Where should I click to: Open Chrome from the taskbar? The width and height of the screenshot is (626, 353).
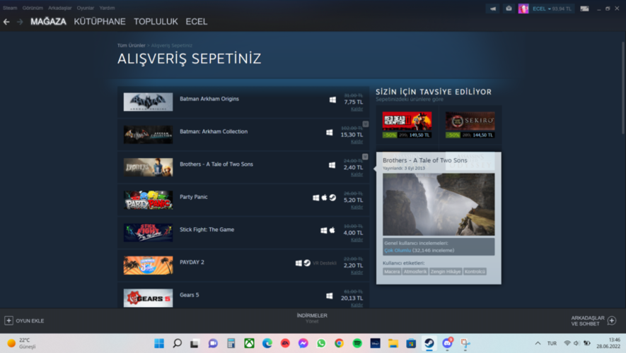pyautogui.click(x=339, y=343)
